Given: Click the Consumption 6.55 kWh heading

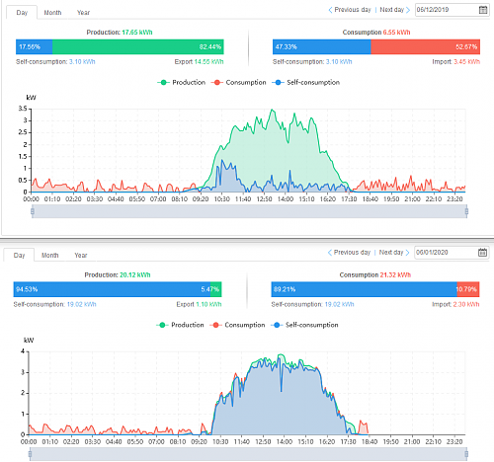Looking at the screenshot, I should [x=376, y=33].
